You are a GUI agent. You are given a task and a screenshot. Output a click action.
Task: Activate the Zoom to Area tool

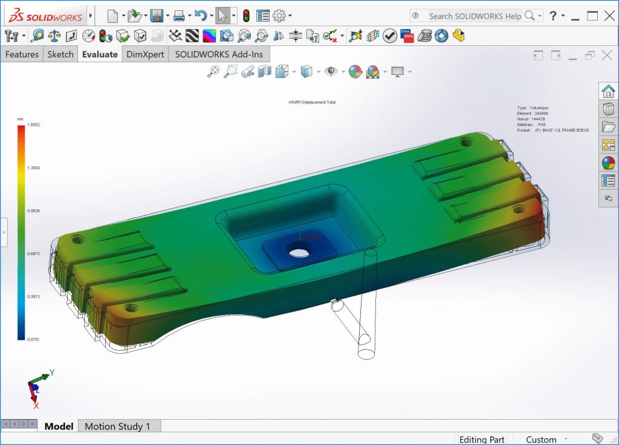coord(230,71)
